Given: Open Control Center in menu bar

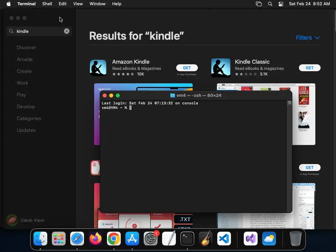Looking at the screenshot, I should [x=281, y=4].
